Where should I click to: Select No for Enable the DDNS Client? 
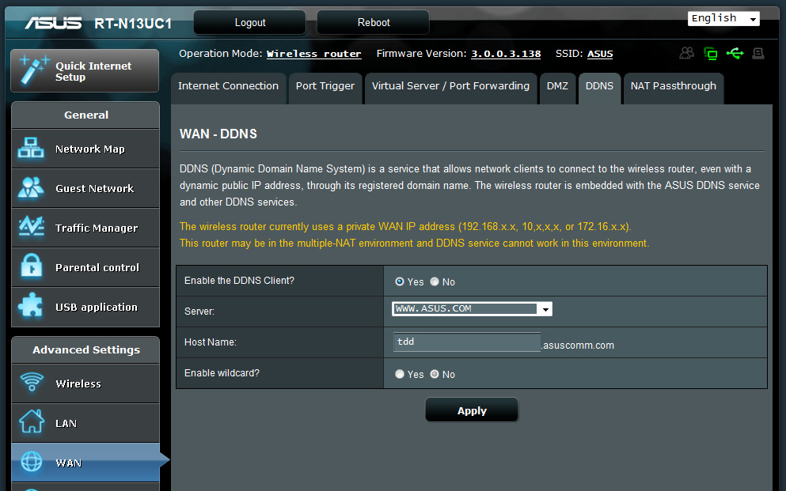point(435,281)
